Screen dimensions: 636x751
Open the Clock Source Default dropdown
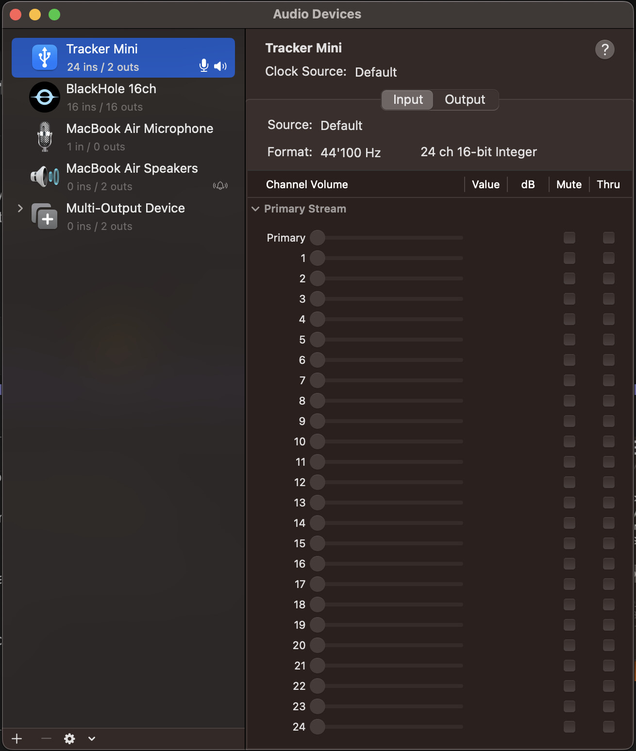pyautogui.click(x=376, y=72)
